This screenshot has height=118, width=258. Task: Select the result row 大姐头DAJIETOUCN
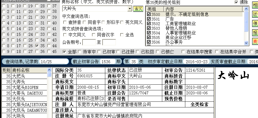pyautogui.click(x=24, y=104)
